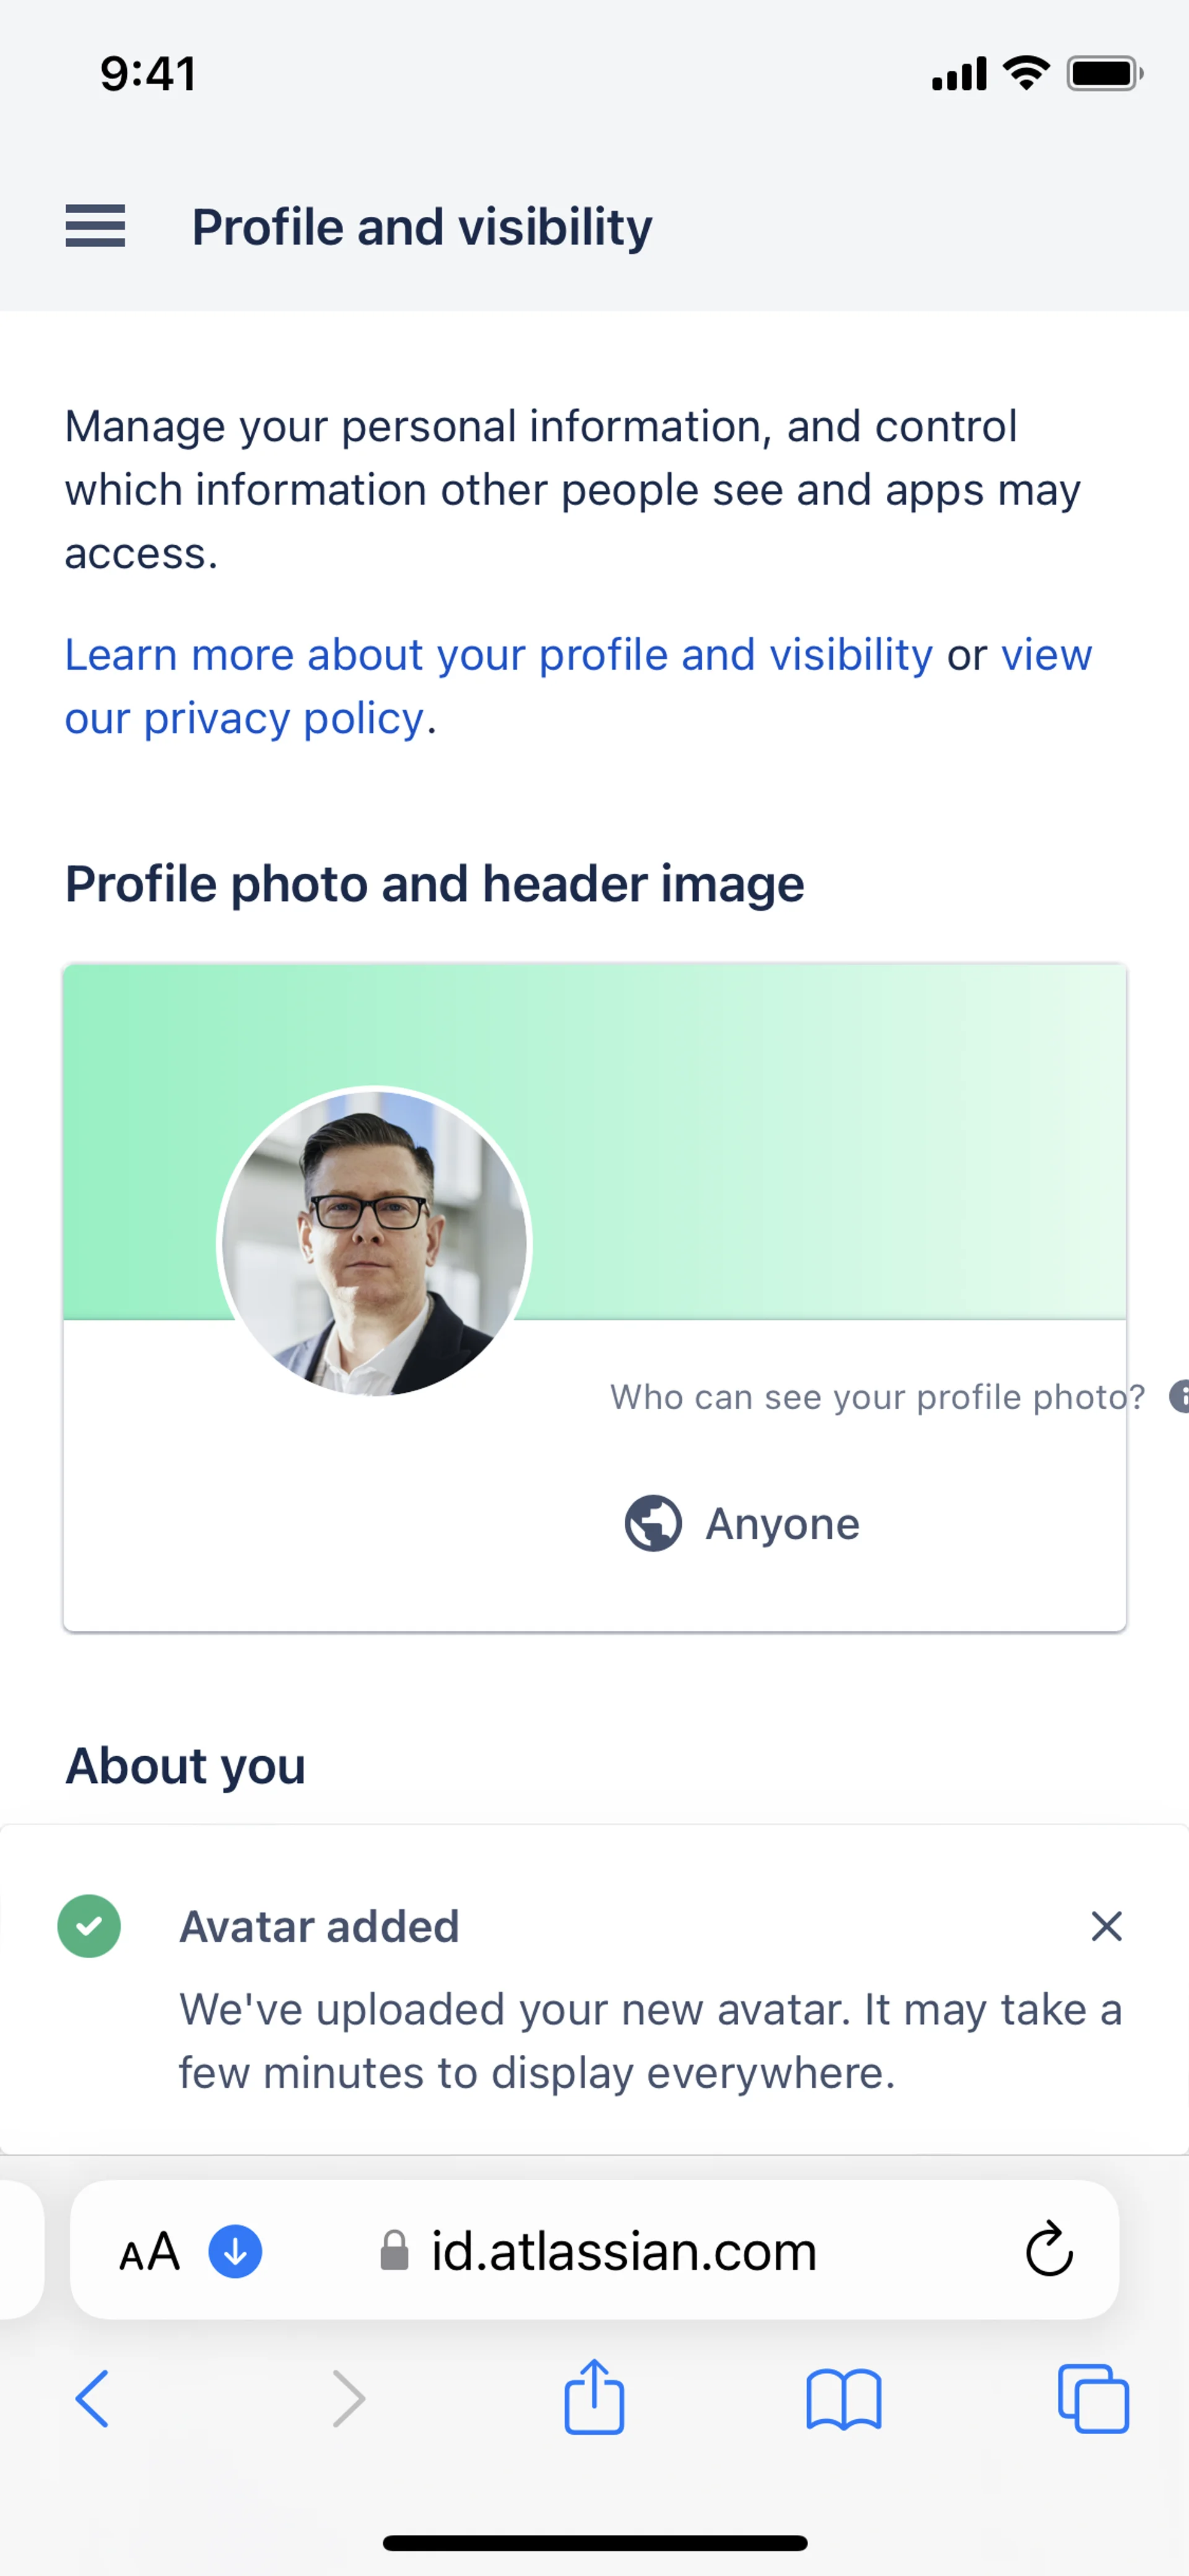
Task: Tap the green success checkmark icon
Action: tap(89, 1925)
